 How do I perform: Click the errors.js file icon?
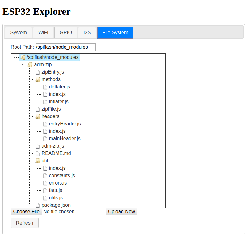coord(45,183)
